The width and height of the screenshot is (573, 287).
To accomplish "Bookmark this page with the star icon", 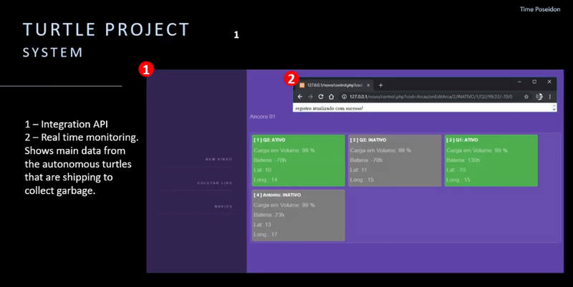I will coord(526,97).
